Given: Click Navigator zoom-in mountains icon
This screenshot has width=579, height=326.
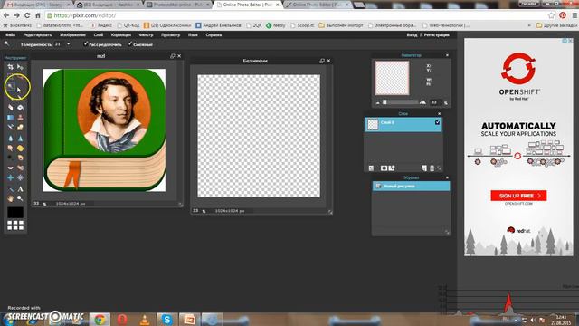Looking at the screenshot, I should coord(422,102).
